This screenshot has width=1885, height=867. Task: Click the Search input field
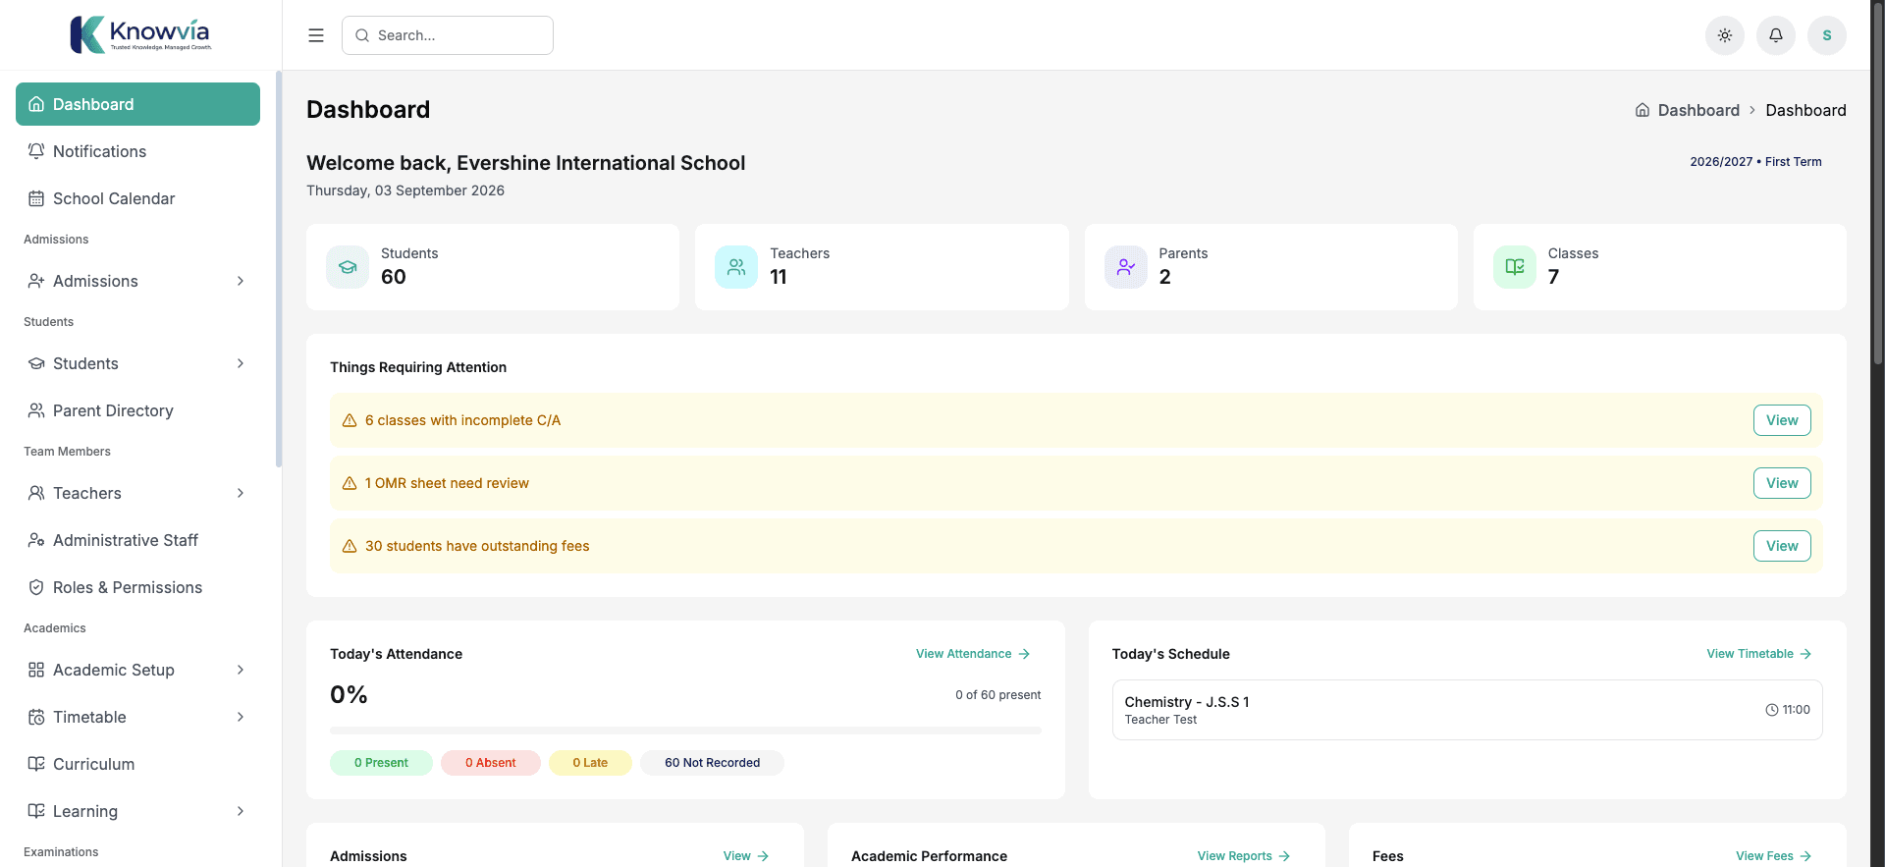pyautogui.click(x=448, y=35)
